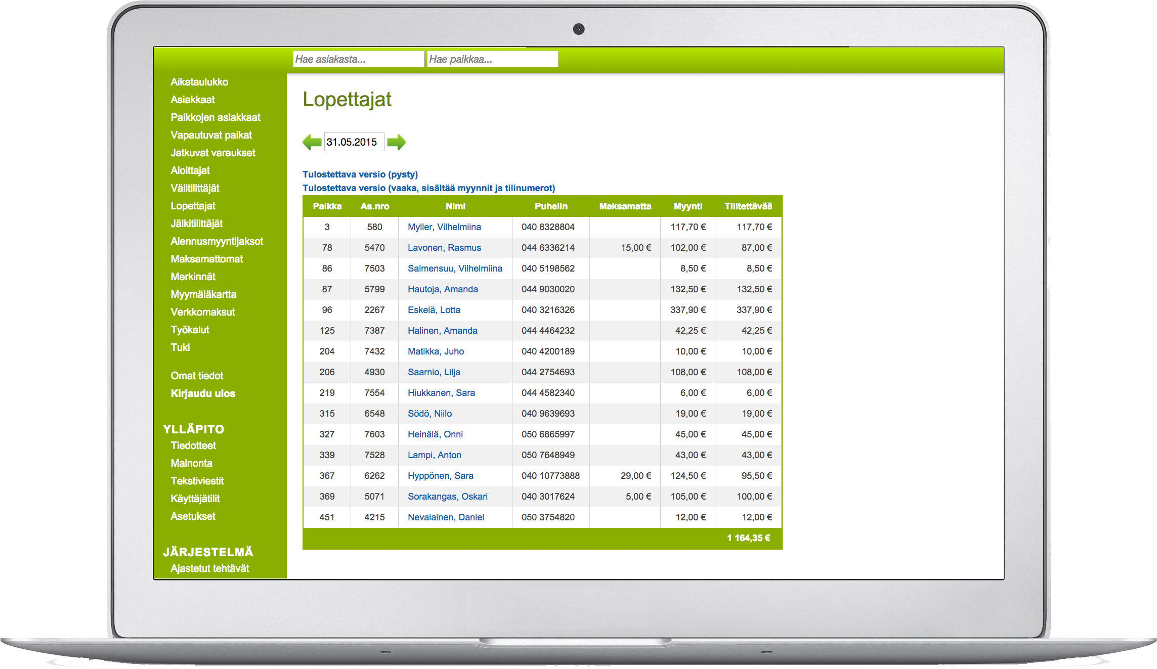1157x669 pixels.
Task: Open Maksamattomat menu item
Action: [206, 259]
